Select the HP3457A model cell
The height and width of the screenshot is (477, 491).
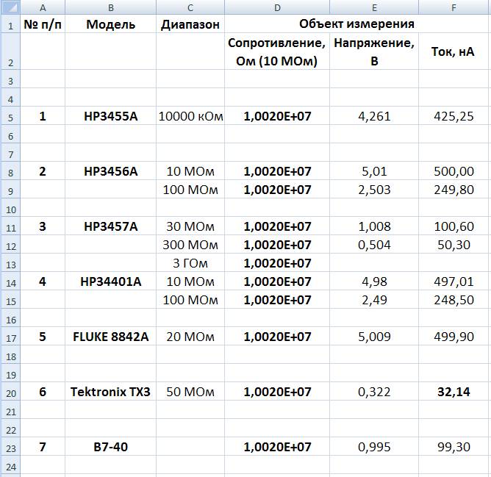coord(110,226)
